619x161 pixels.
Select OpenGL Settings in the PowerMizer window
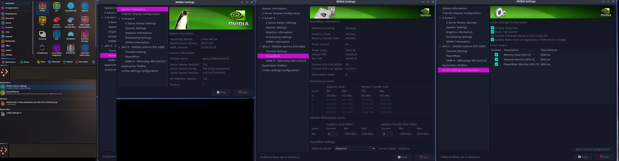[276, 28]
